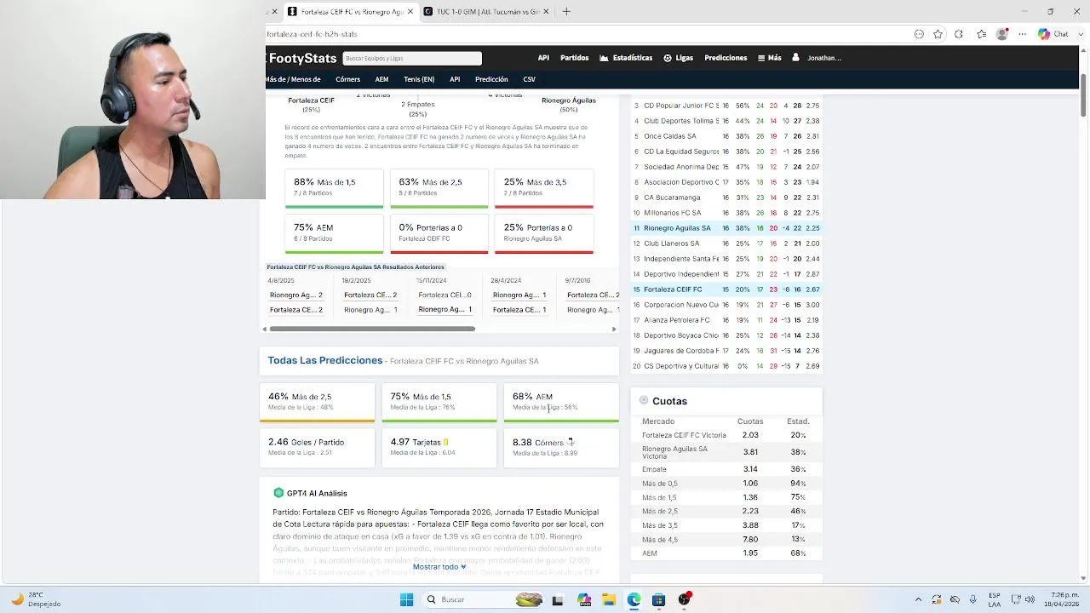The height and width of the screenshot is (613, 1090).
Task: Click the 63% Más de 2,5 stat card
Action: pyautogui.click(x=439, y=188)
